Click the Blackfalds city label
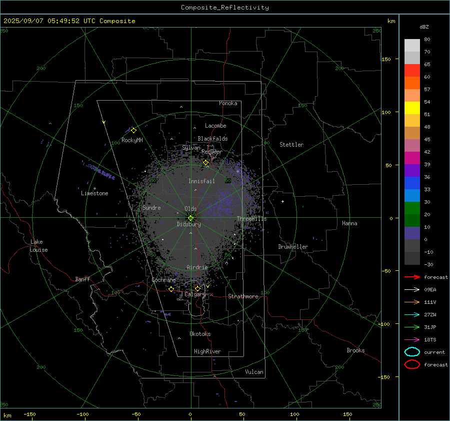This screenshot has width=450, height=421. pos(212,139)
